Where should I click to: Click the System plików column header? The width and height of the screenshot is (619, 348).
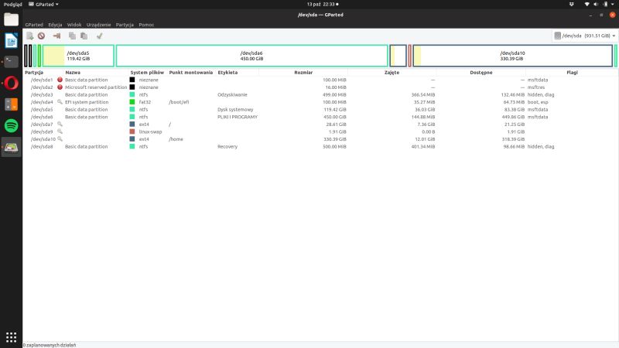tap(147, 73)
